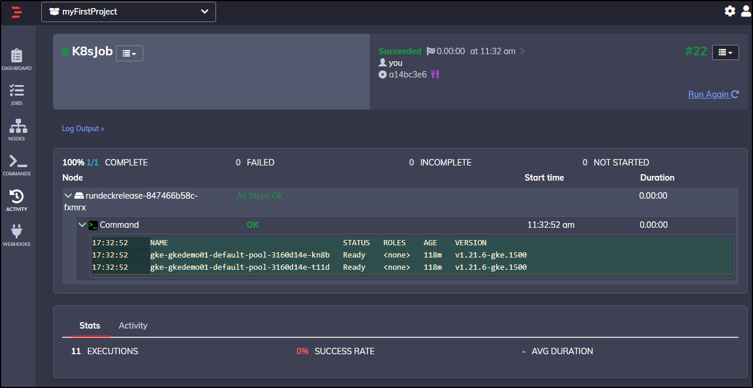Switch to the Activity tab
753x388 pixels.
pos(133,326)
